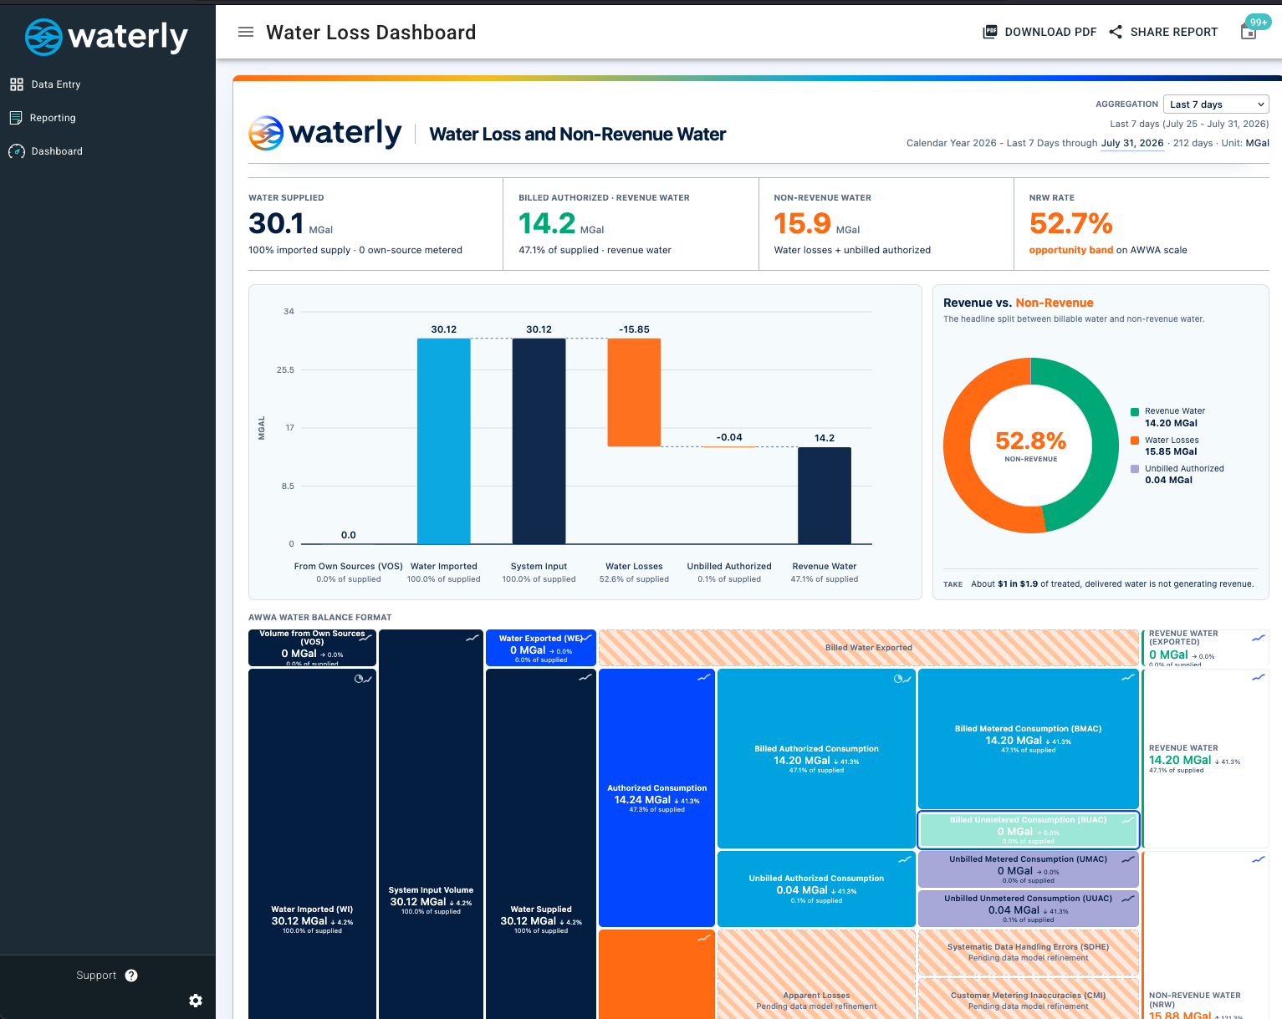Open trend icon on Unbilled Unmetered Consumption (UUAC)
1282x1019 pixels.
[x=1128, y=899]
